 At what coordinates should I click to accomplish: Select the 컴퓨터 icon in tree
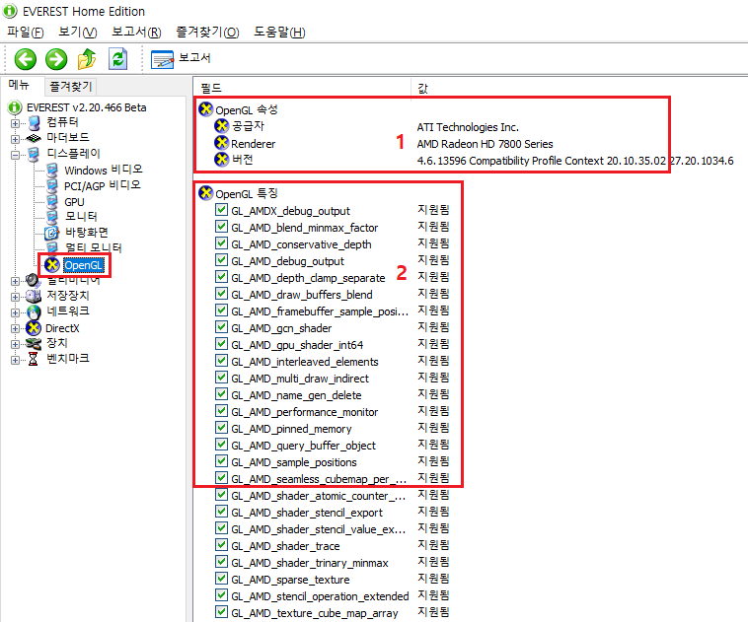click(34, 123)
